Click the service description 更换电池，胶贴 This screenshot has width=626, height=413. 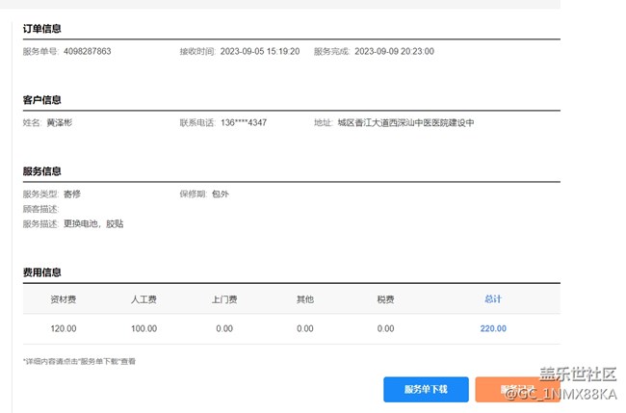click(93, 223)
